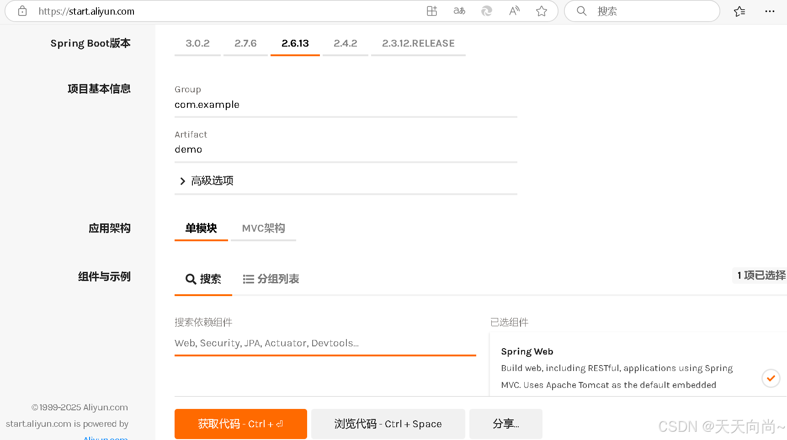The height and width of the screenshot is (440, 787).
Task: Click the 获取代码 button
Action: coord(240,424)
